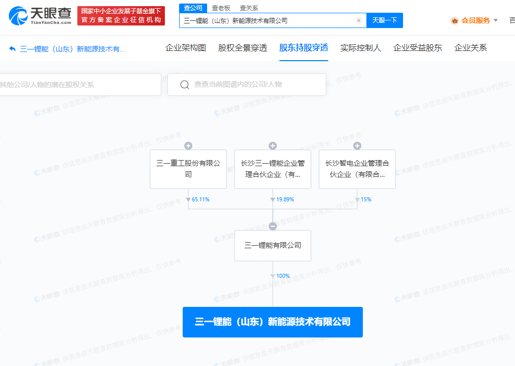515x366 pixels.
Task: Click the 查查当前图谱内的公司/人物 search field
Action: 247,85
